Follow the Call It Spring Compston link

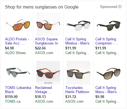coord(107,41)
